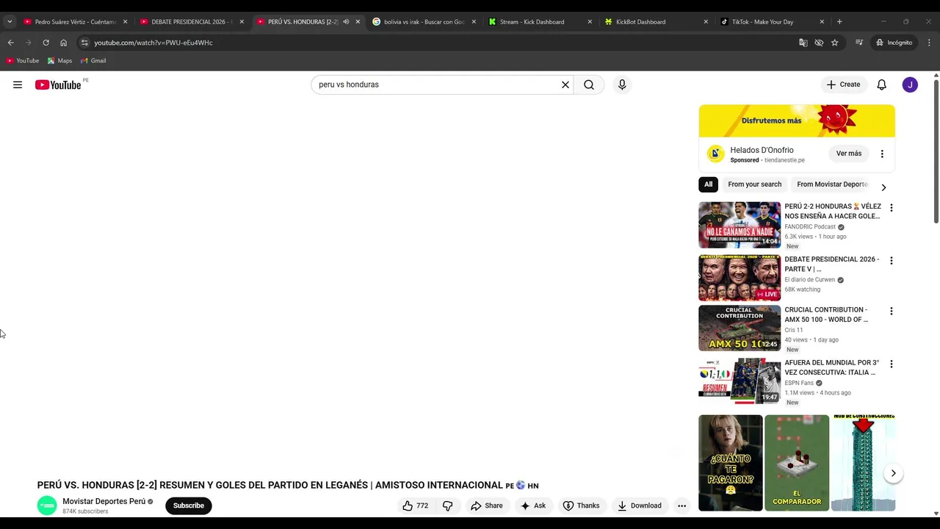Open the AMX 50 100 video thumbnail
The height and width of the screenshot is (529, 940).
[x=740, y=328]
